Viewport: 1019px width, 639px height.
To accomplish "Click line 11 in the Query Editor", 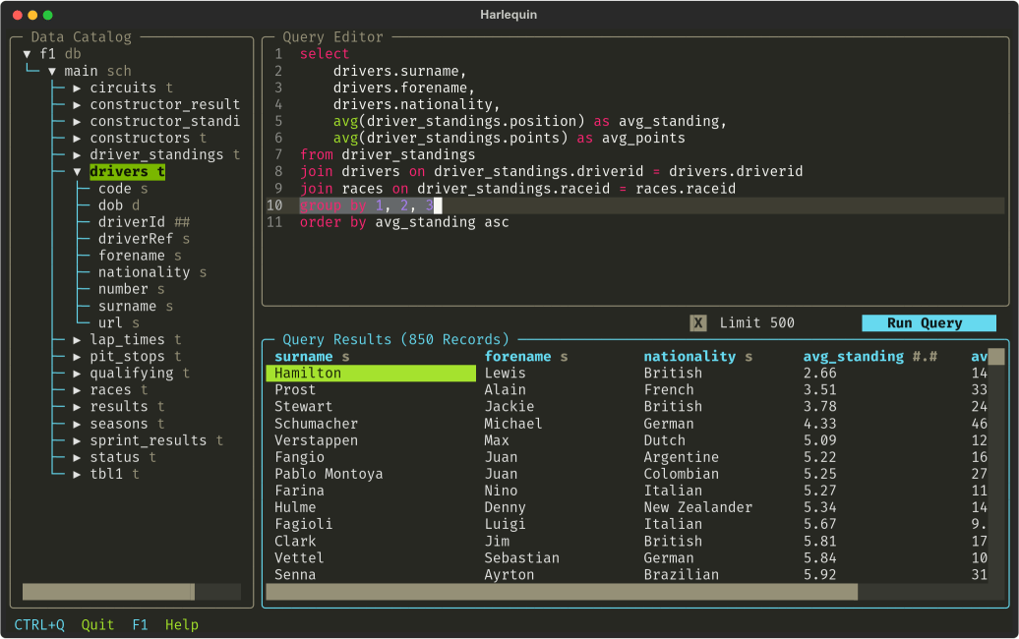I will (x=404, y=222).
